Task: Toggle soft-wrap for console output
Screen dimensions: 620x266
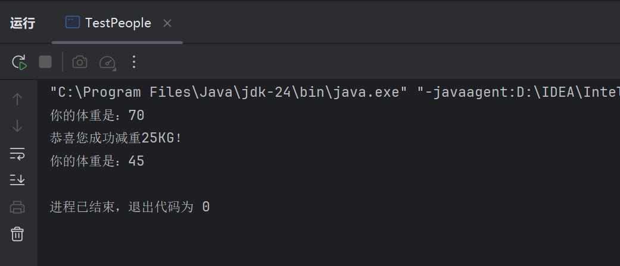Action: 17,154
